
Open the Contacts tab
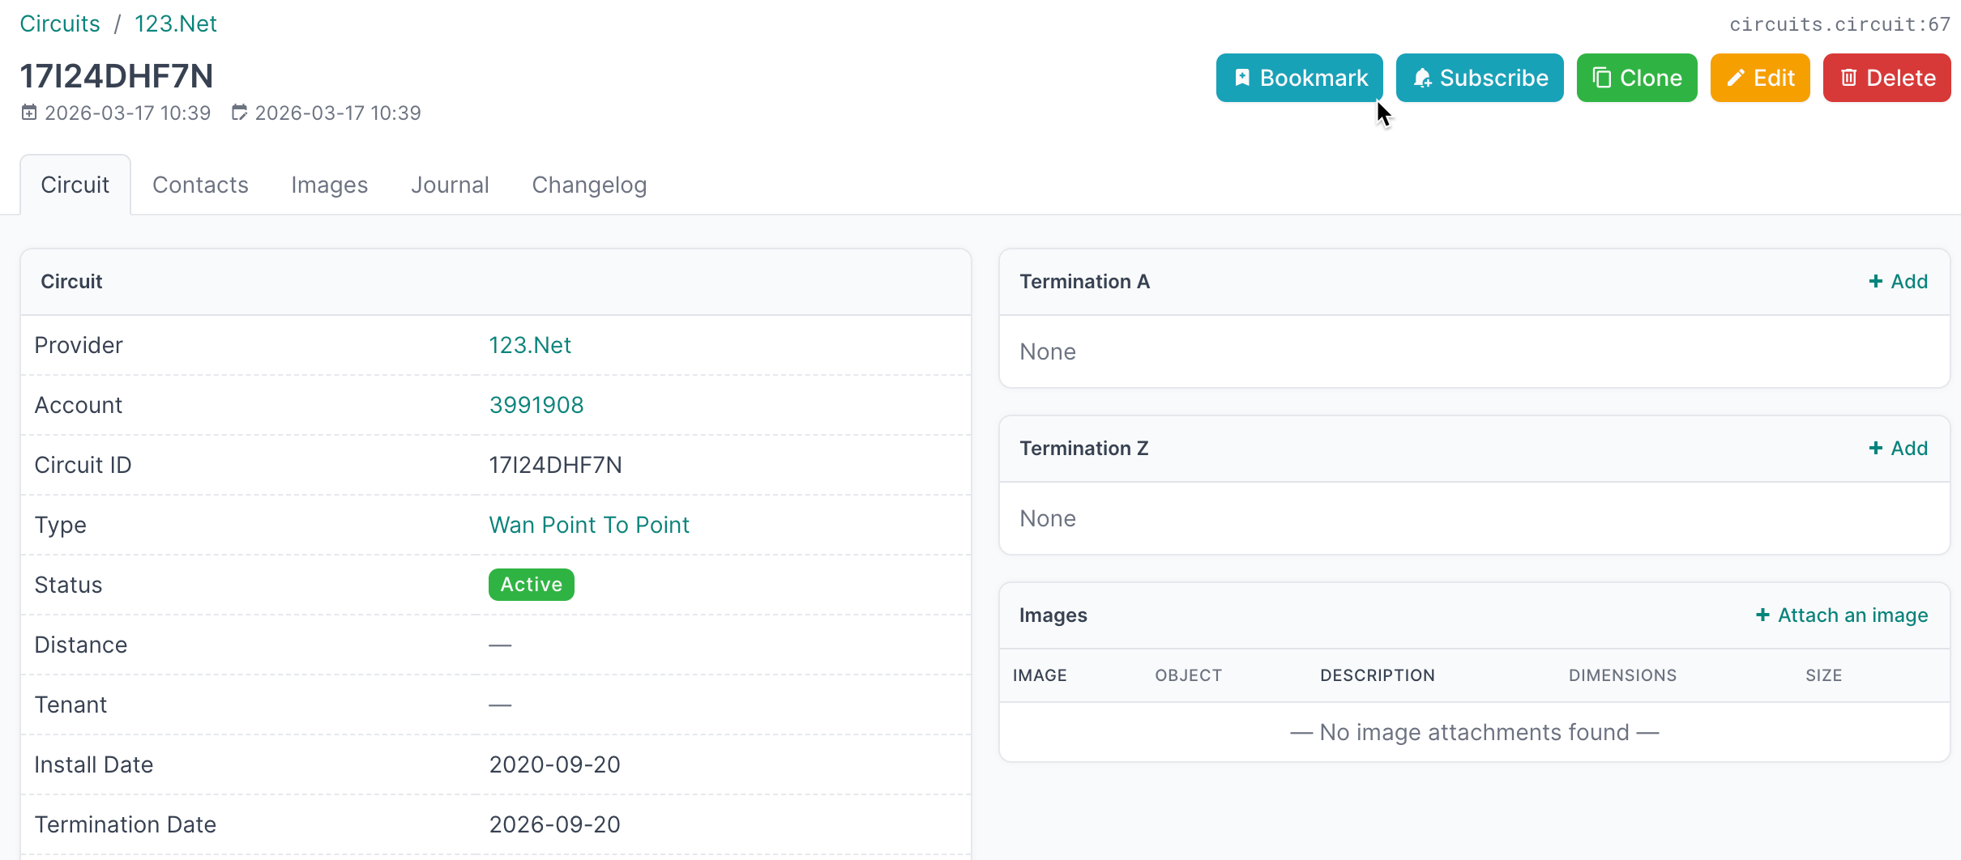click(x=200, y=185)
